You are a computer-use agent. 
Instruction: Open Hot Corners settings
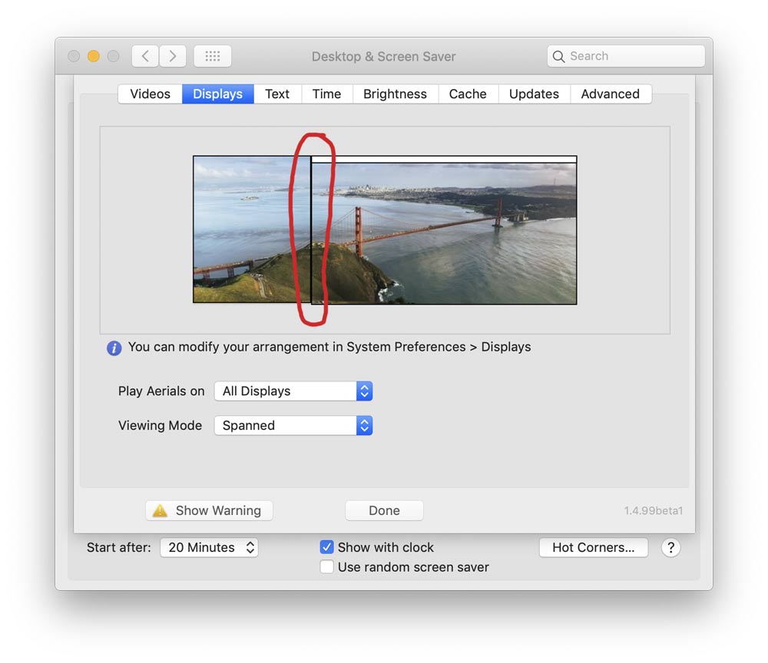click(x=594, y=547)
